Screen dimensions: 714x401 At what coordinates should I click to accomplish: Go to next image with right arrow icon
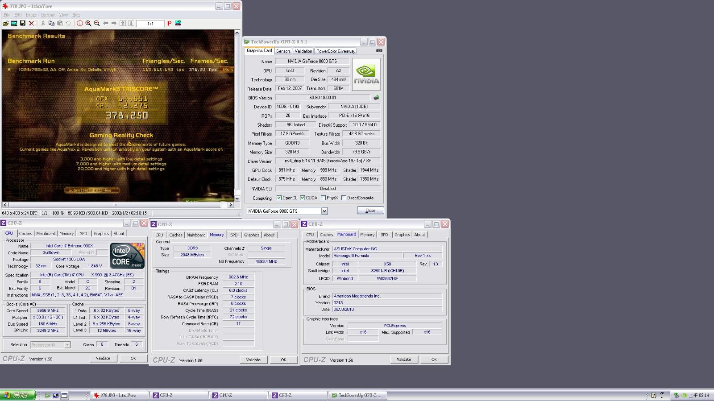point(114,23)
